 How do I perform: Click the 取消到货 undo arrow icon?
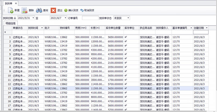coord(82,11)
